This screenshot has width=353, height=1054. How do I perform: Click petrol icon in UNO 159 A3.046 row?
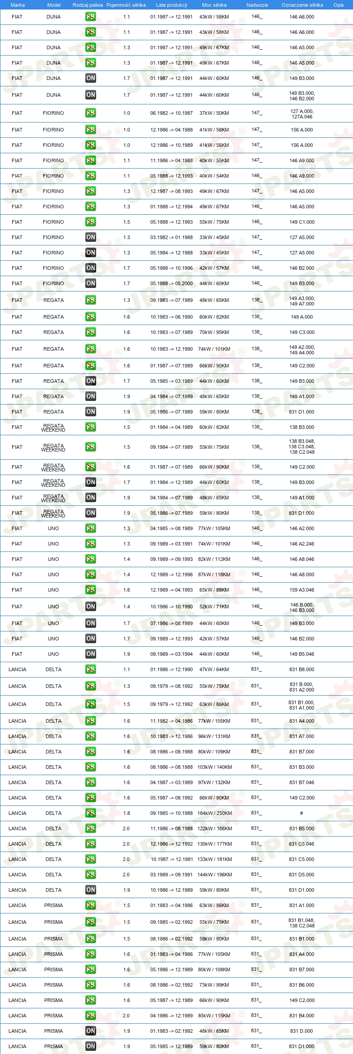[x=91, y=590]
